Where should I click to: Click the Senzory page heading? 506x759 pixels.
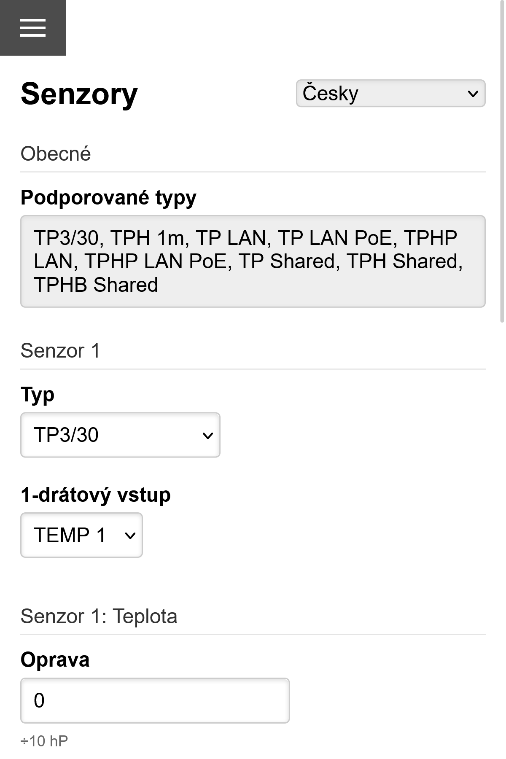pos(78,94)
